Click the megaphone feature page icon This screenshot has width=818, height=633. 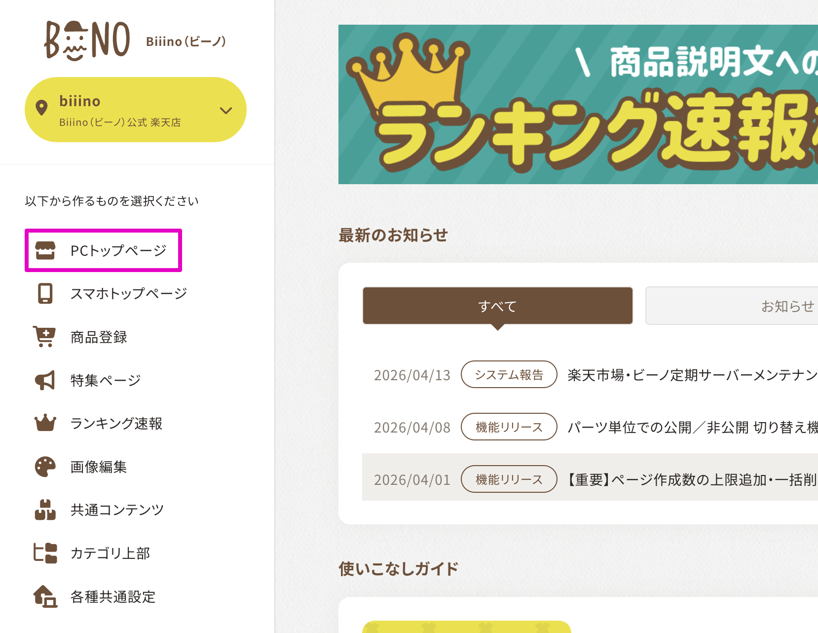(45, 380)
